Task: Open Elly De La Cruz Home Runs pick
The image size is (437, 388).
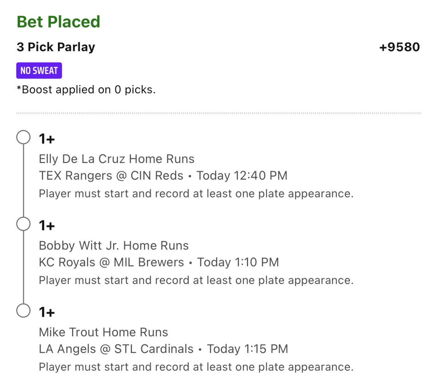Action: click(117, 159)
